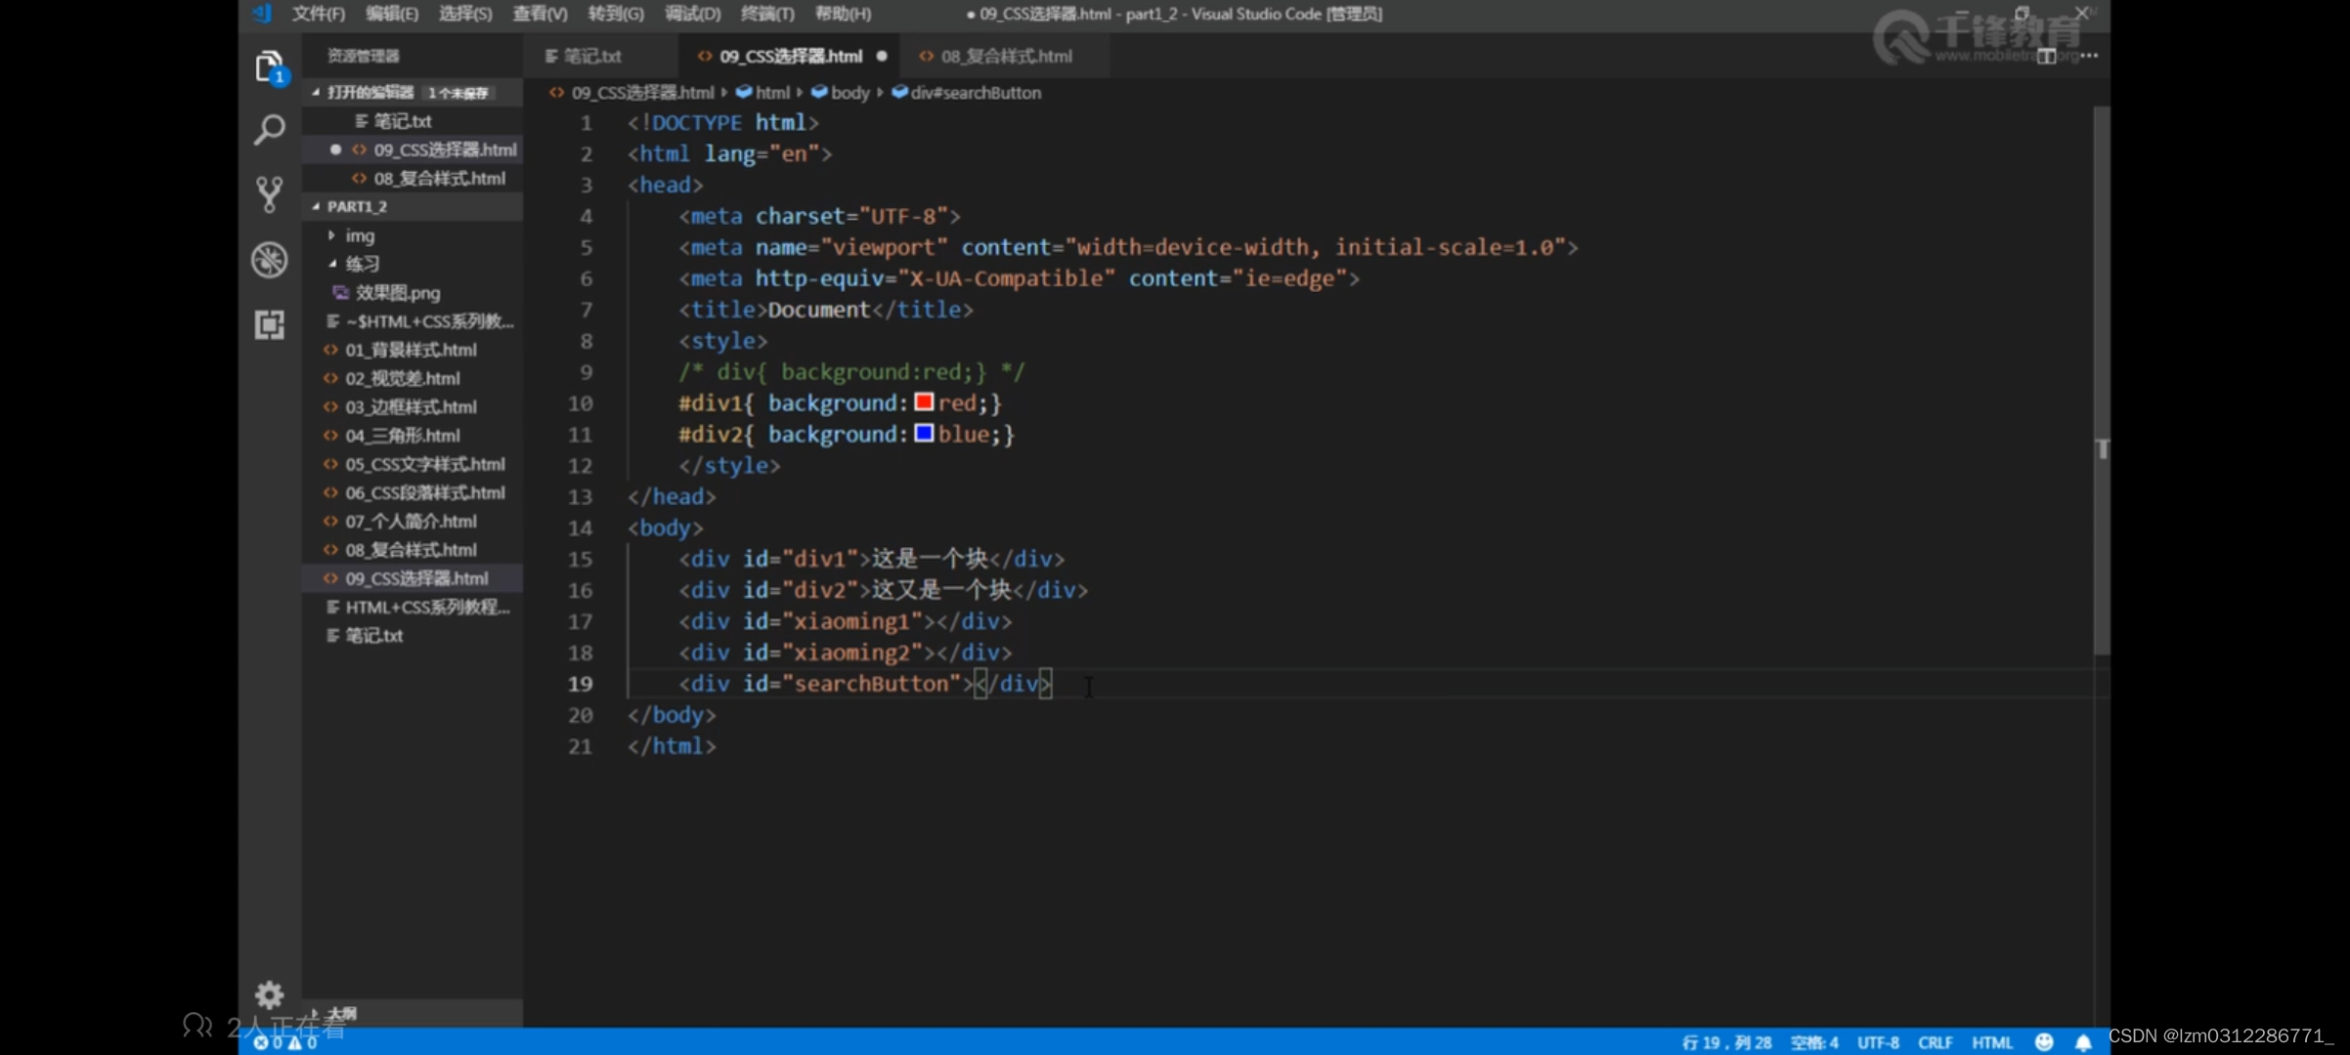
Task: Open the 调试(D) menu
Action: [x=692, y=14]
